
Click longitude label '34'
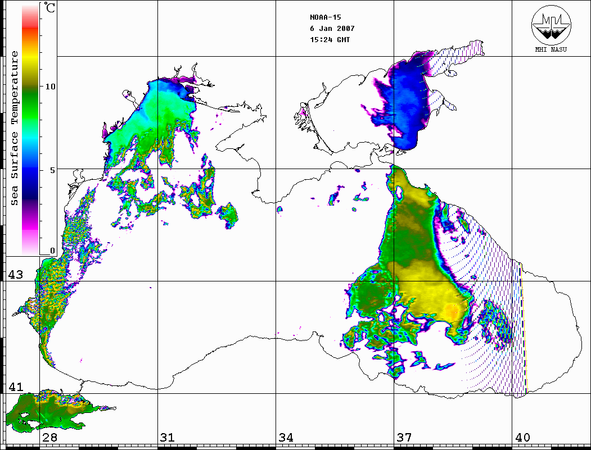(286, 437)
